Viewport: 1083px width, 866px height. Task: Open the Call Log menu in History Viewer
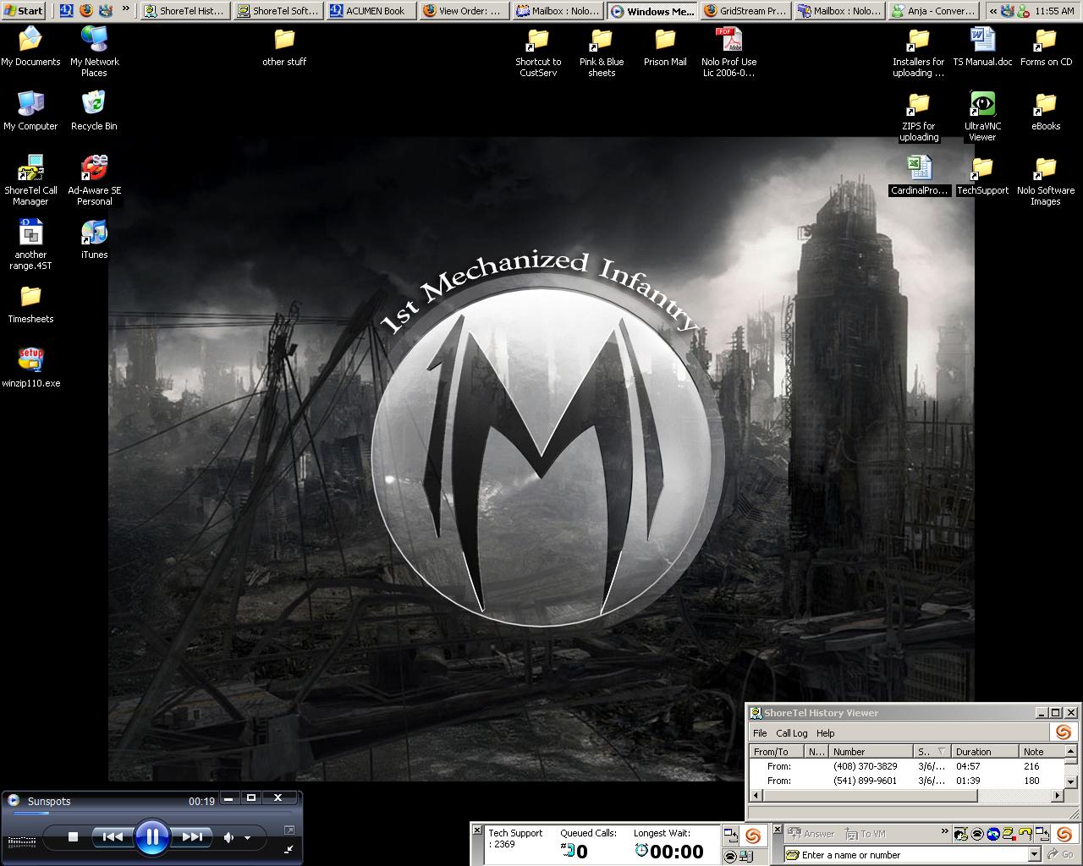791,733
